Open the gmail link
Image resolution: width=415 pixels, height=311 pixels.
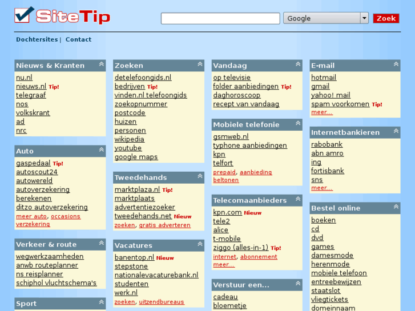[x=320, y=86]
